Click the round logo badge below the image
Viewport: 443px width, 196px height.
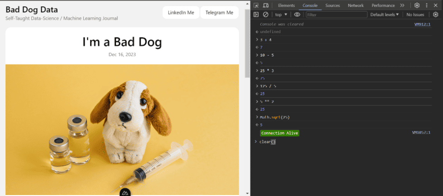pyautogui.click(x=125, y=193)
